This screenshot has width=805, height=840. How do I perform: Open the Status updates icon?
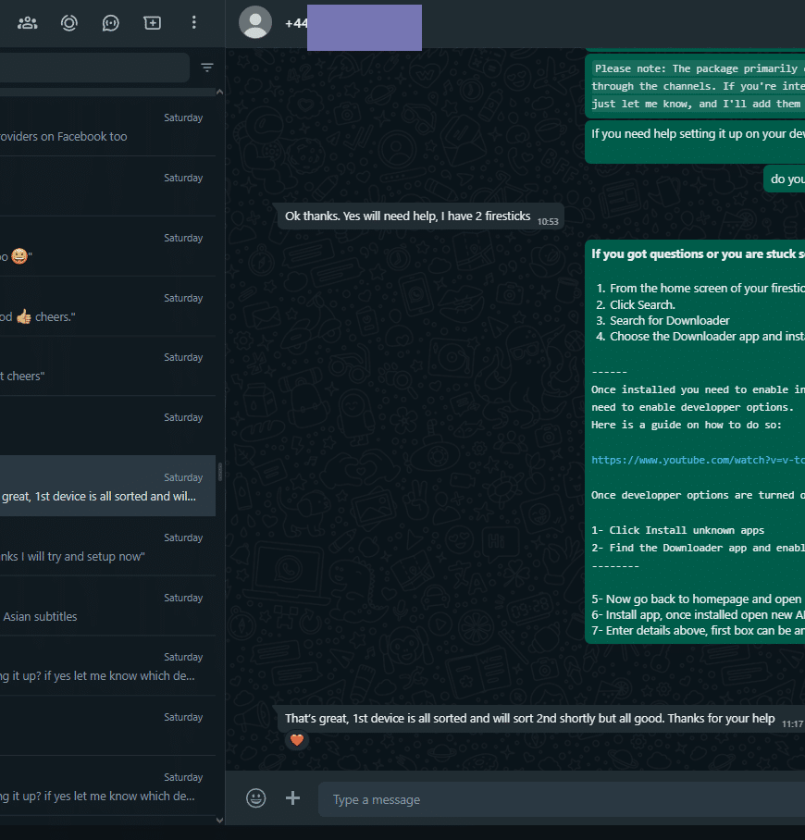(x=69, y=22)
